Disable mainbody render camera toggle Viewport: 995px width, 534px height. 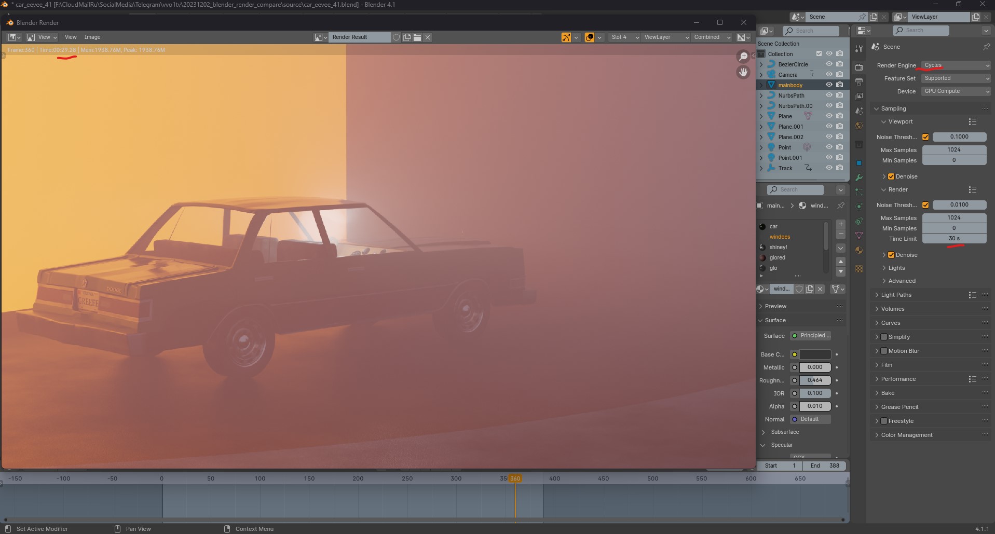(x=839, y=85)
